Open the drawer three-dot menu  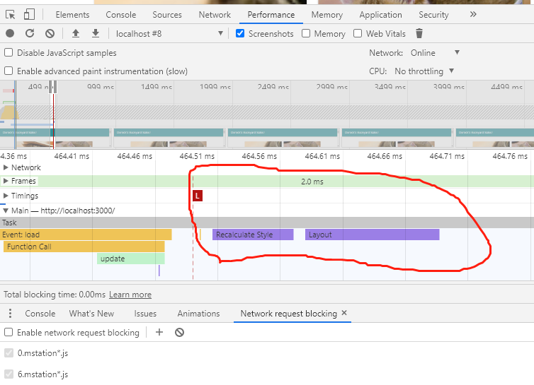10,314
